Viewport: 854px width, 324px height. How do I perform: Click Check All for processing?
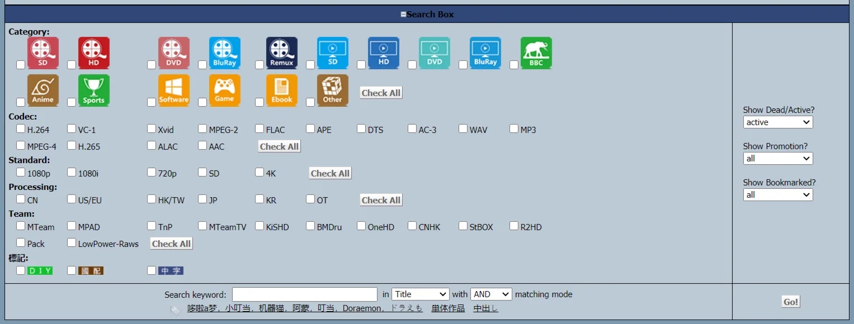tap(381, 201)
